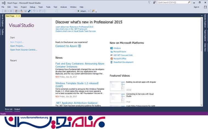This screenshot has height=129, width=208.
Task: Click the ASP.NET Core and Web icon
Action: [x=111, y=55]
